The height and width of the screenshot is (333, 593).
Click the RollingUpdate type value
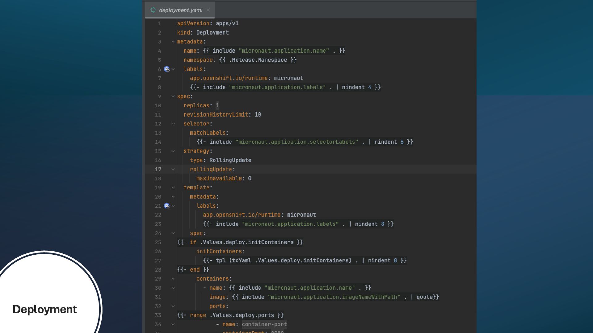(230, 160)
